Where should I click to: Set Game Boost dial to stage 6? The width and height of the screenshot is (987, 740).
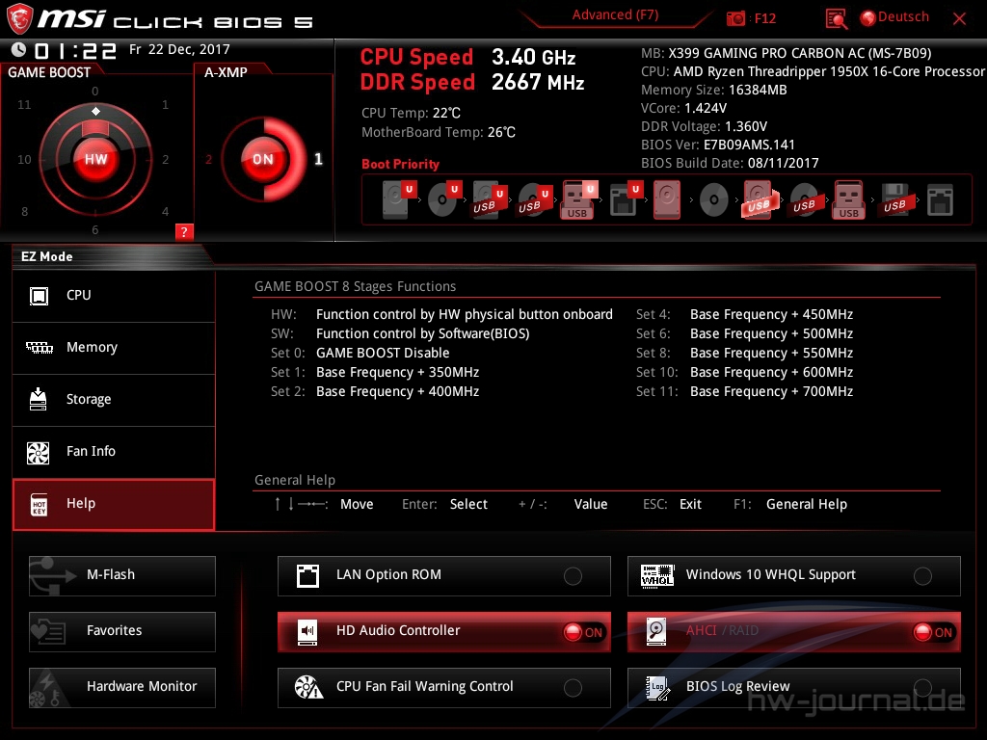(95, 229)
